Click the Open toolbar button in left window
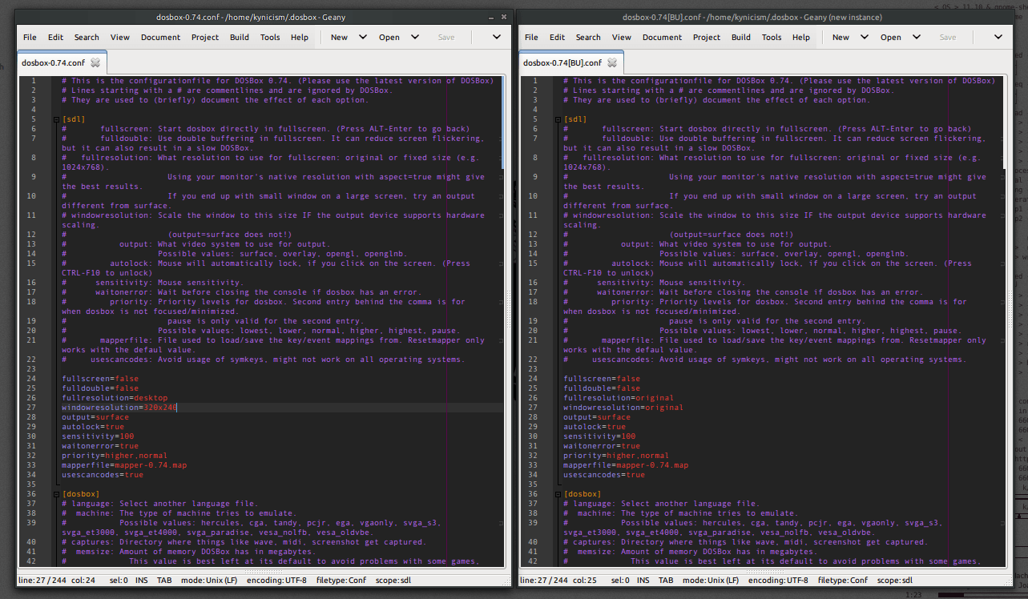The image size is (1028, 599). 389,38
